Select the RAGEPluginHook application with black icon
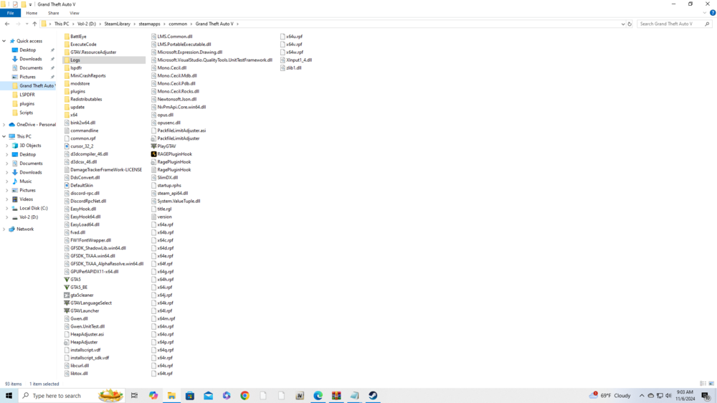This screenshot has height=403, width=717. click(172, 154)
